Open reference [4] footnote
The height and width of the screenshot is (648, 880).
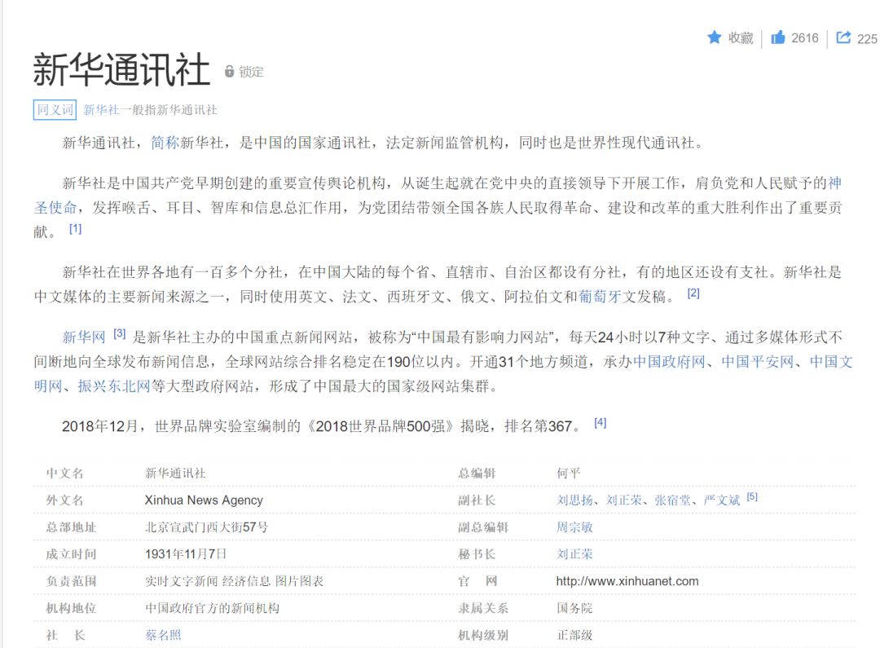click(601, 423)
